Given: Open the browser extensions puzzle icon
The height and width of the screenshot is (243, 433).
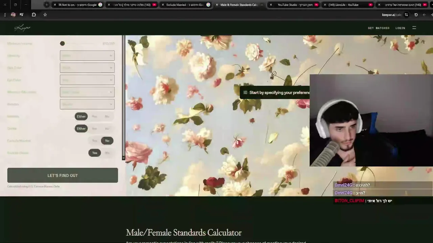Looking at the screenshot, I should click(x=34, y=15).
